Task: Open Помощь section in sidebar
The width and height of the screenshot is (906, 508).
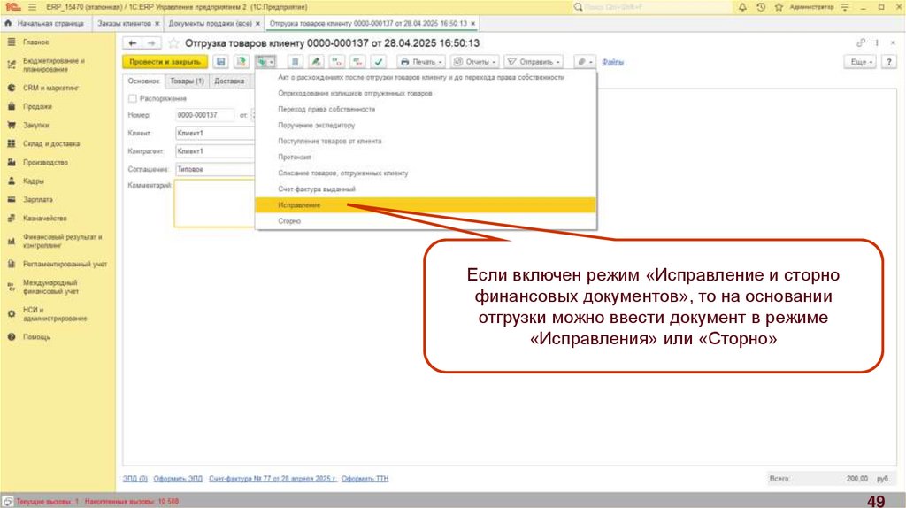Action: click(x=36, y=337)
